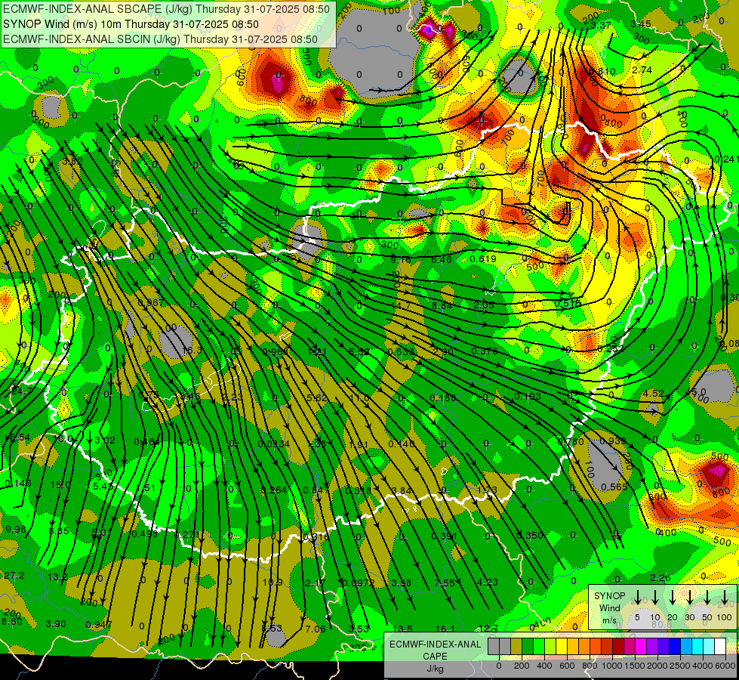Click the wind arrow above the 100 m/s label
Image resolution: width=739 pixels, height=680 pixels.
click(725, 598)
